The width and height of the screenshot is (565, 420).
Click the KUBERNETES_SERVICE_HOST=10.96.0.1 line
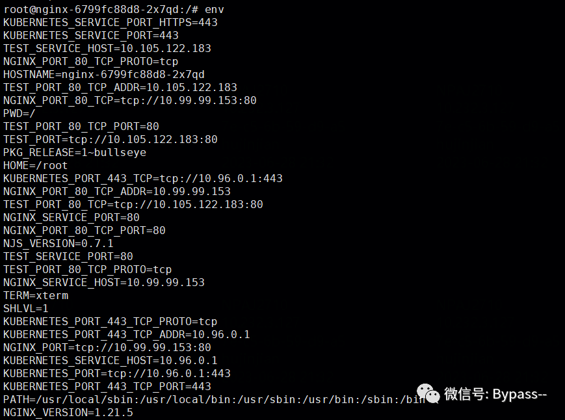click(111, 361)
